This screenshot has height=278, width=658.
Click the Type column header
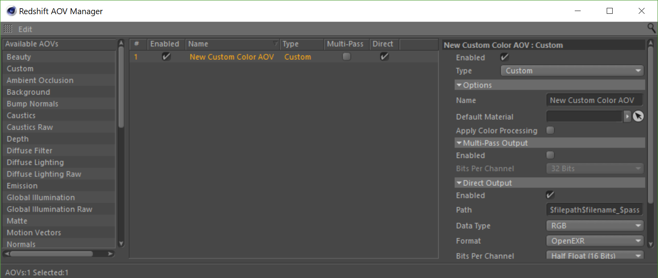(302, 44)
